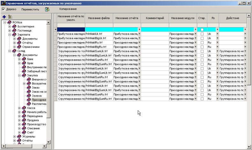Click the Журналы book icon in tree
The image size is (252, 150).
19,137
